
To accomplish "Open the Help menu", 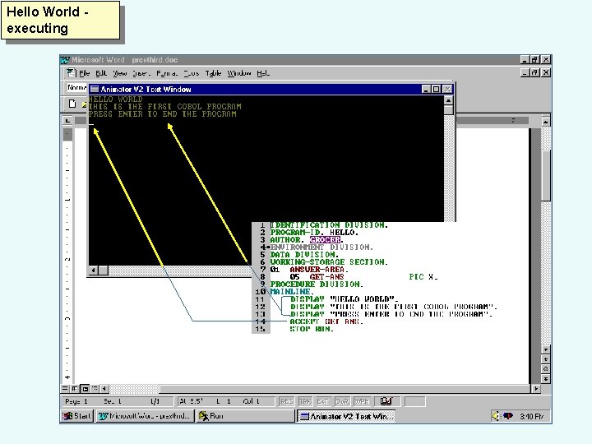I will tap(263, 73).
